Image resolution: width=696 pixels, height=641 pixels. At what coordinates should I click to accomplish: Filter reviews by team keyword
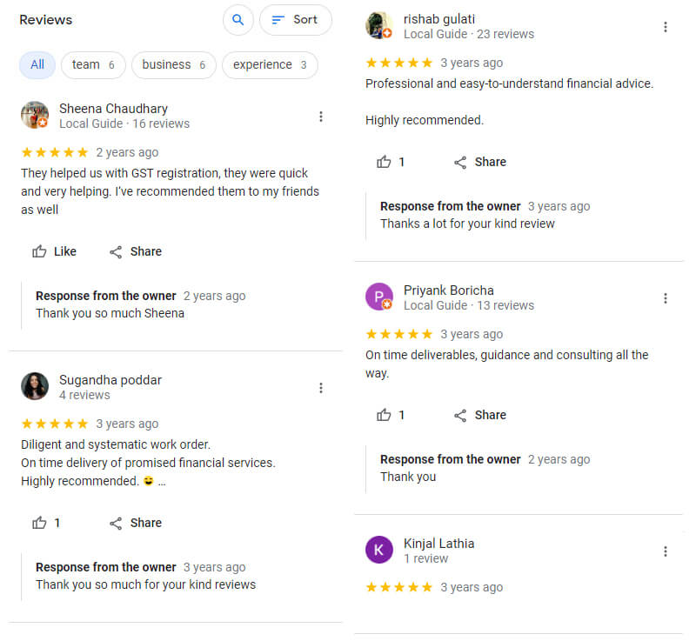point(93,64)
